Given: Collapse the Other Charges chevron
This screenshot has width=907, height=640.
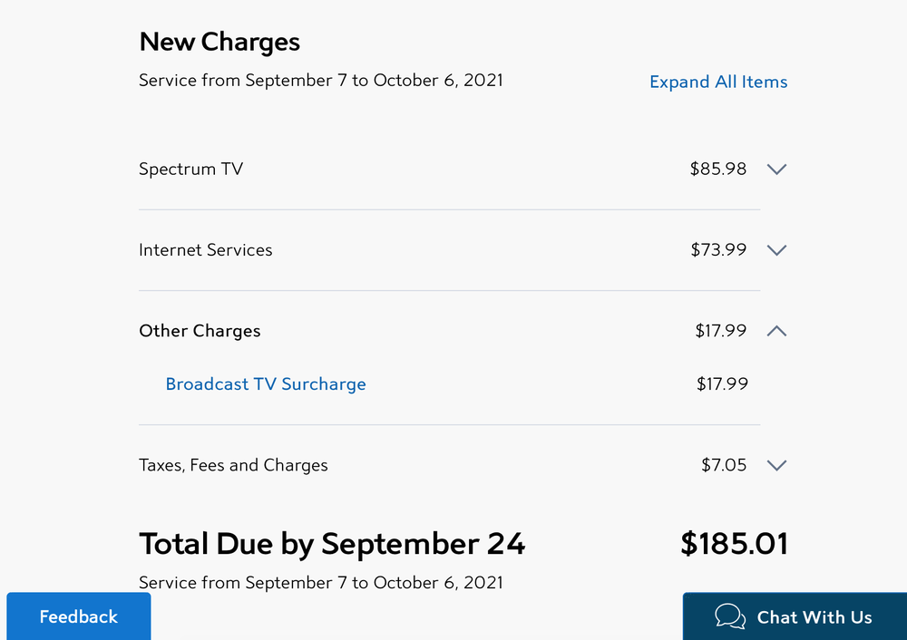Looking at the screenshot, I should pos(776,331).
